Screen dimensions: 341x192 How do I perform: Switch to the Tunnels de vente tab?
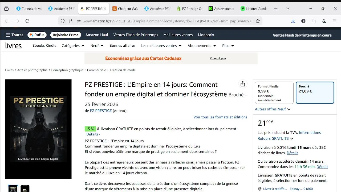click(29, 9)
